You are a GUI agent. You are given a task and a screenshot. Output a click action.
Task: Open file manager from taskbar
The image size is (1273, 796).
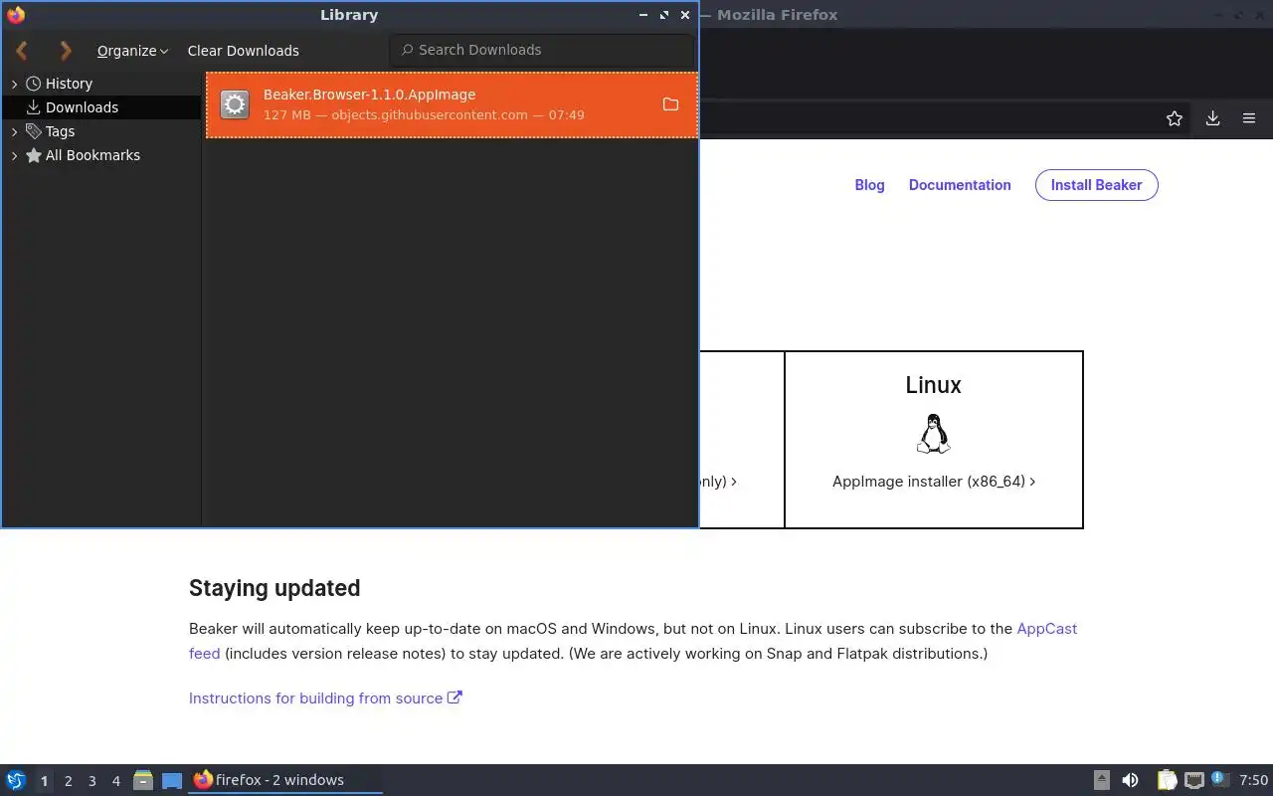coord(143,780)
